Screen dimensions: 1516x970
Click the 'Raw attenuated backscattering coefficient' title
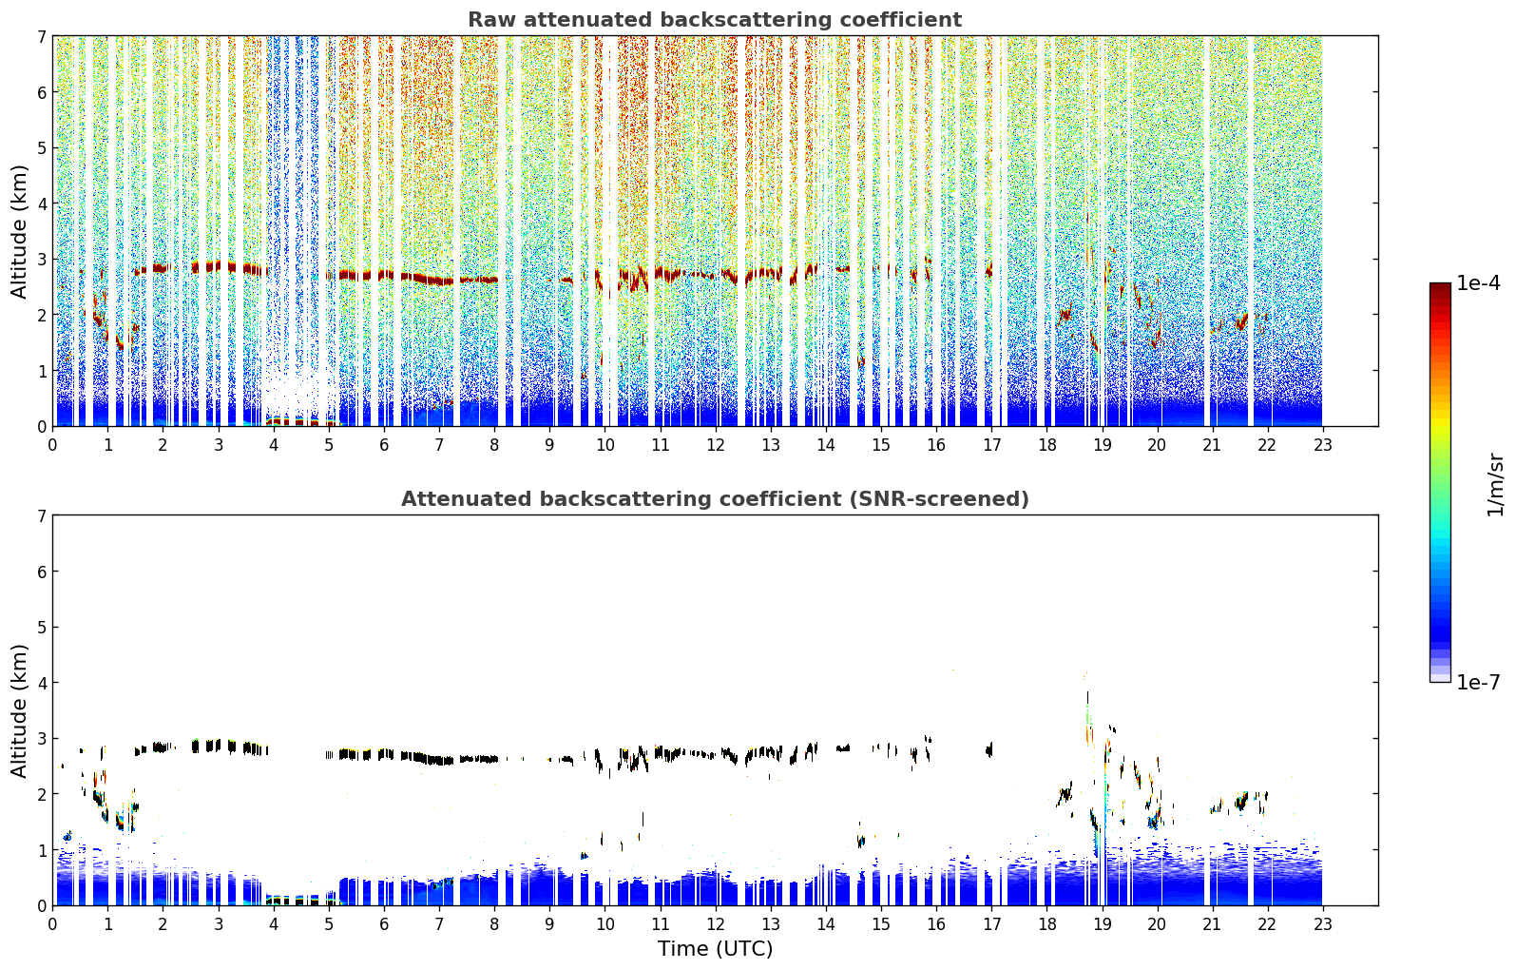pyautogui.click(x=715, y=20)
